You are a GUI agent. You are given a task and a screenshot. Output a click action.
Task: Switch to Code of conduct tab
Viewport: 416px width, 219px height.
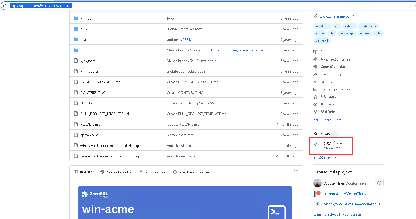pos(117,172)
